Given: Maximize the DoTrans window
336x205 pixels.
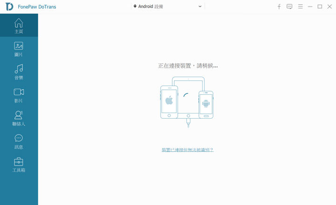Looking at the screenshot, I should point(320,7).
